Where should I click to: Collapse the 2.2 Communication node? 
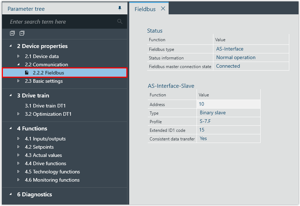[x=19, y=64]
